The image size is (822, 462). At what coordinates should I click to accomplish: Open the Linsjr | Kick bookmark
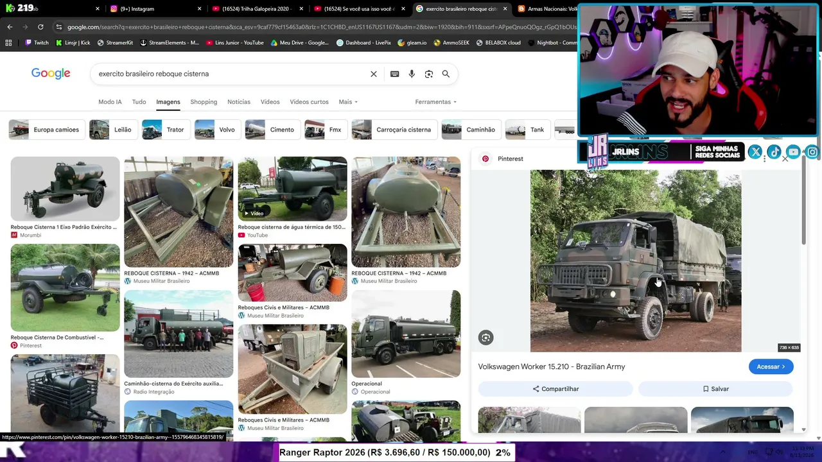73,43
